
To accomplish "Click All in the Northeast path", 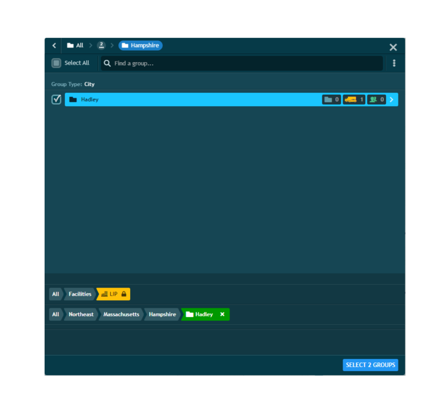I will (56, 314).
